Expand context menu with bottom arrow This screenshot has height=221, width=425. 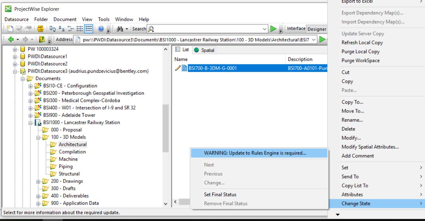[338, 214]
